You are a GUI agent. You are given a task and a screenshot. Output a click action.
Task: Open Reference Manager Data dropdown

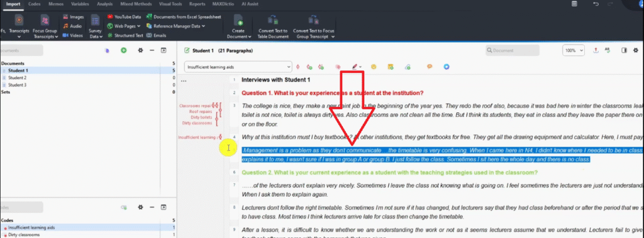176,26
